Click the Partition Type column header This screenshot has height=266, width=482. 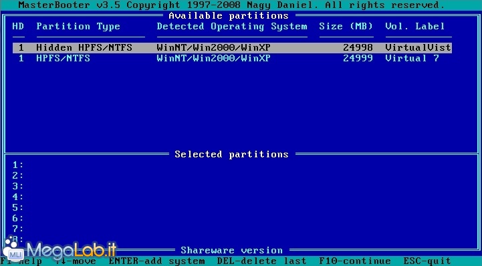pyautogui.click(x=78, y=27)
